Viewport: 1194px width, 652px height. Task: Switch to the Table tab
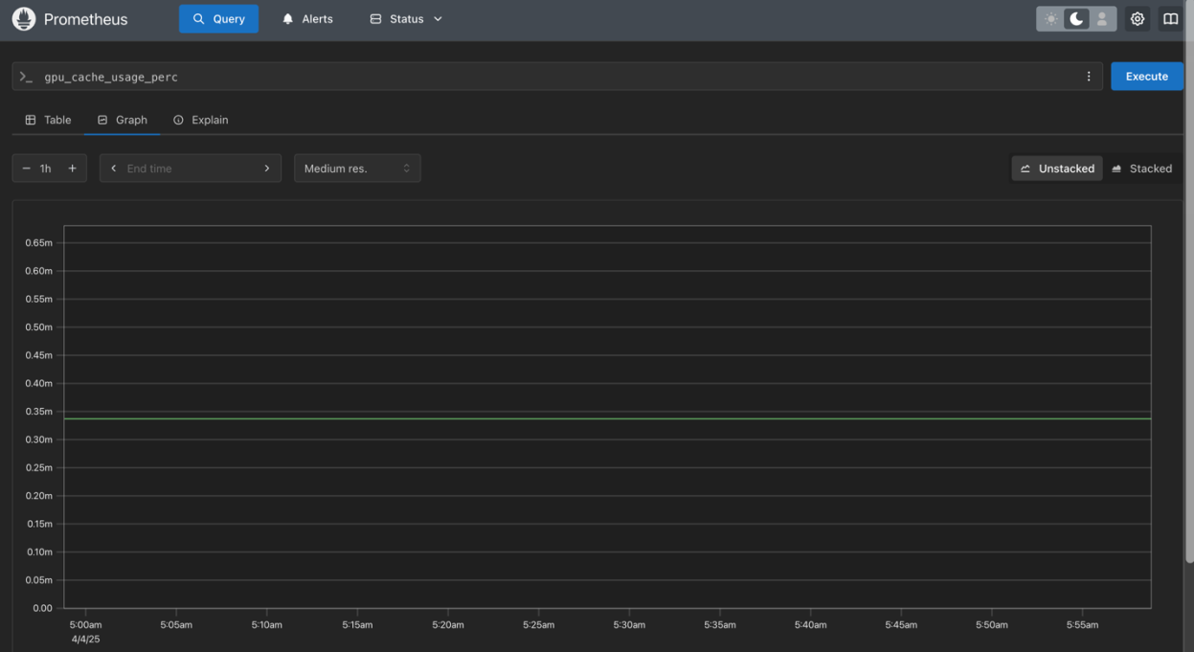click(x=48, y=120)
